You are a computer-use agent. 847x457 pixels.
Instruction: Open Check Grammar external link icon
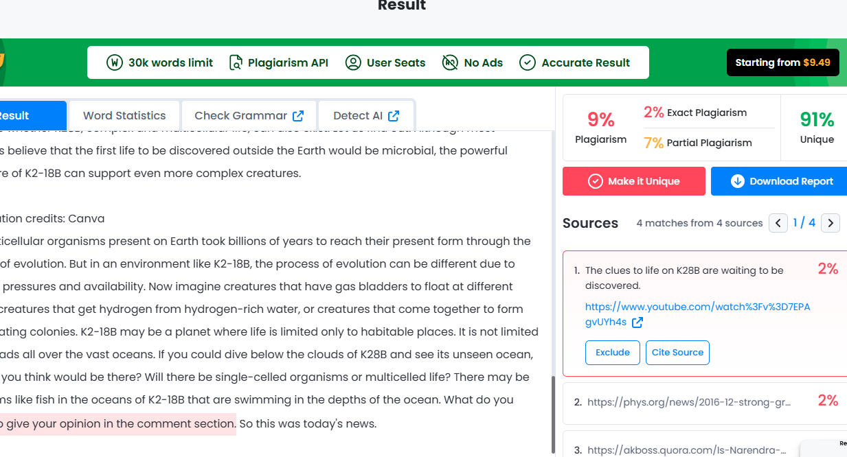[x=298, y=115]
